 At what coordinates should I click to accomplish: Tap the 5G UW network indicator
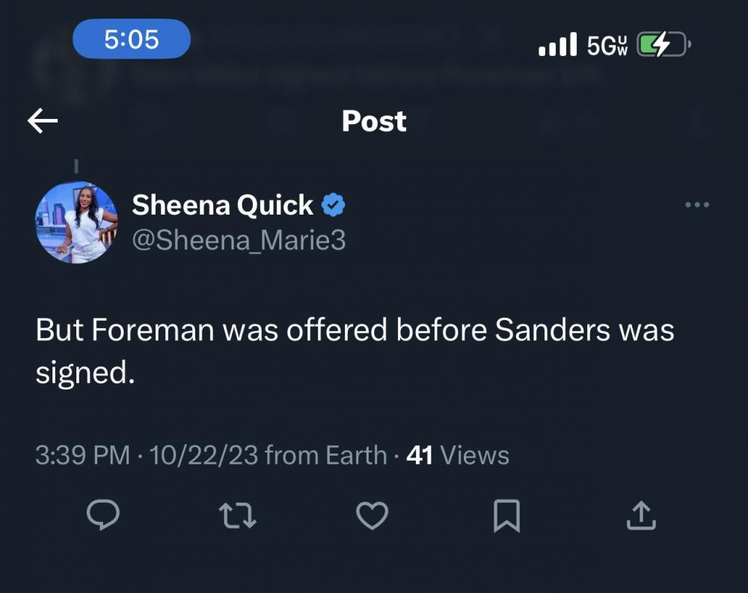pyautogui.click(x=607, y=46)
